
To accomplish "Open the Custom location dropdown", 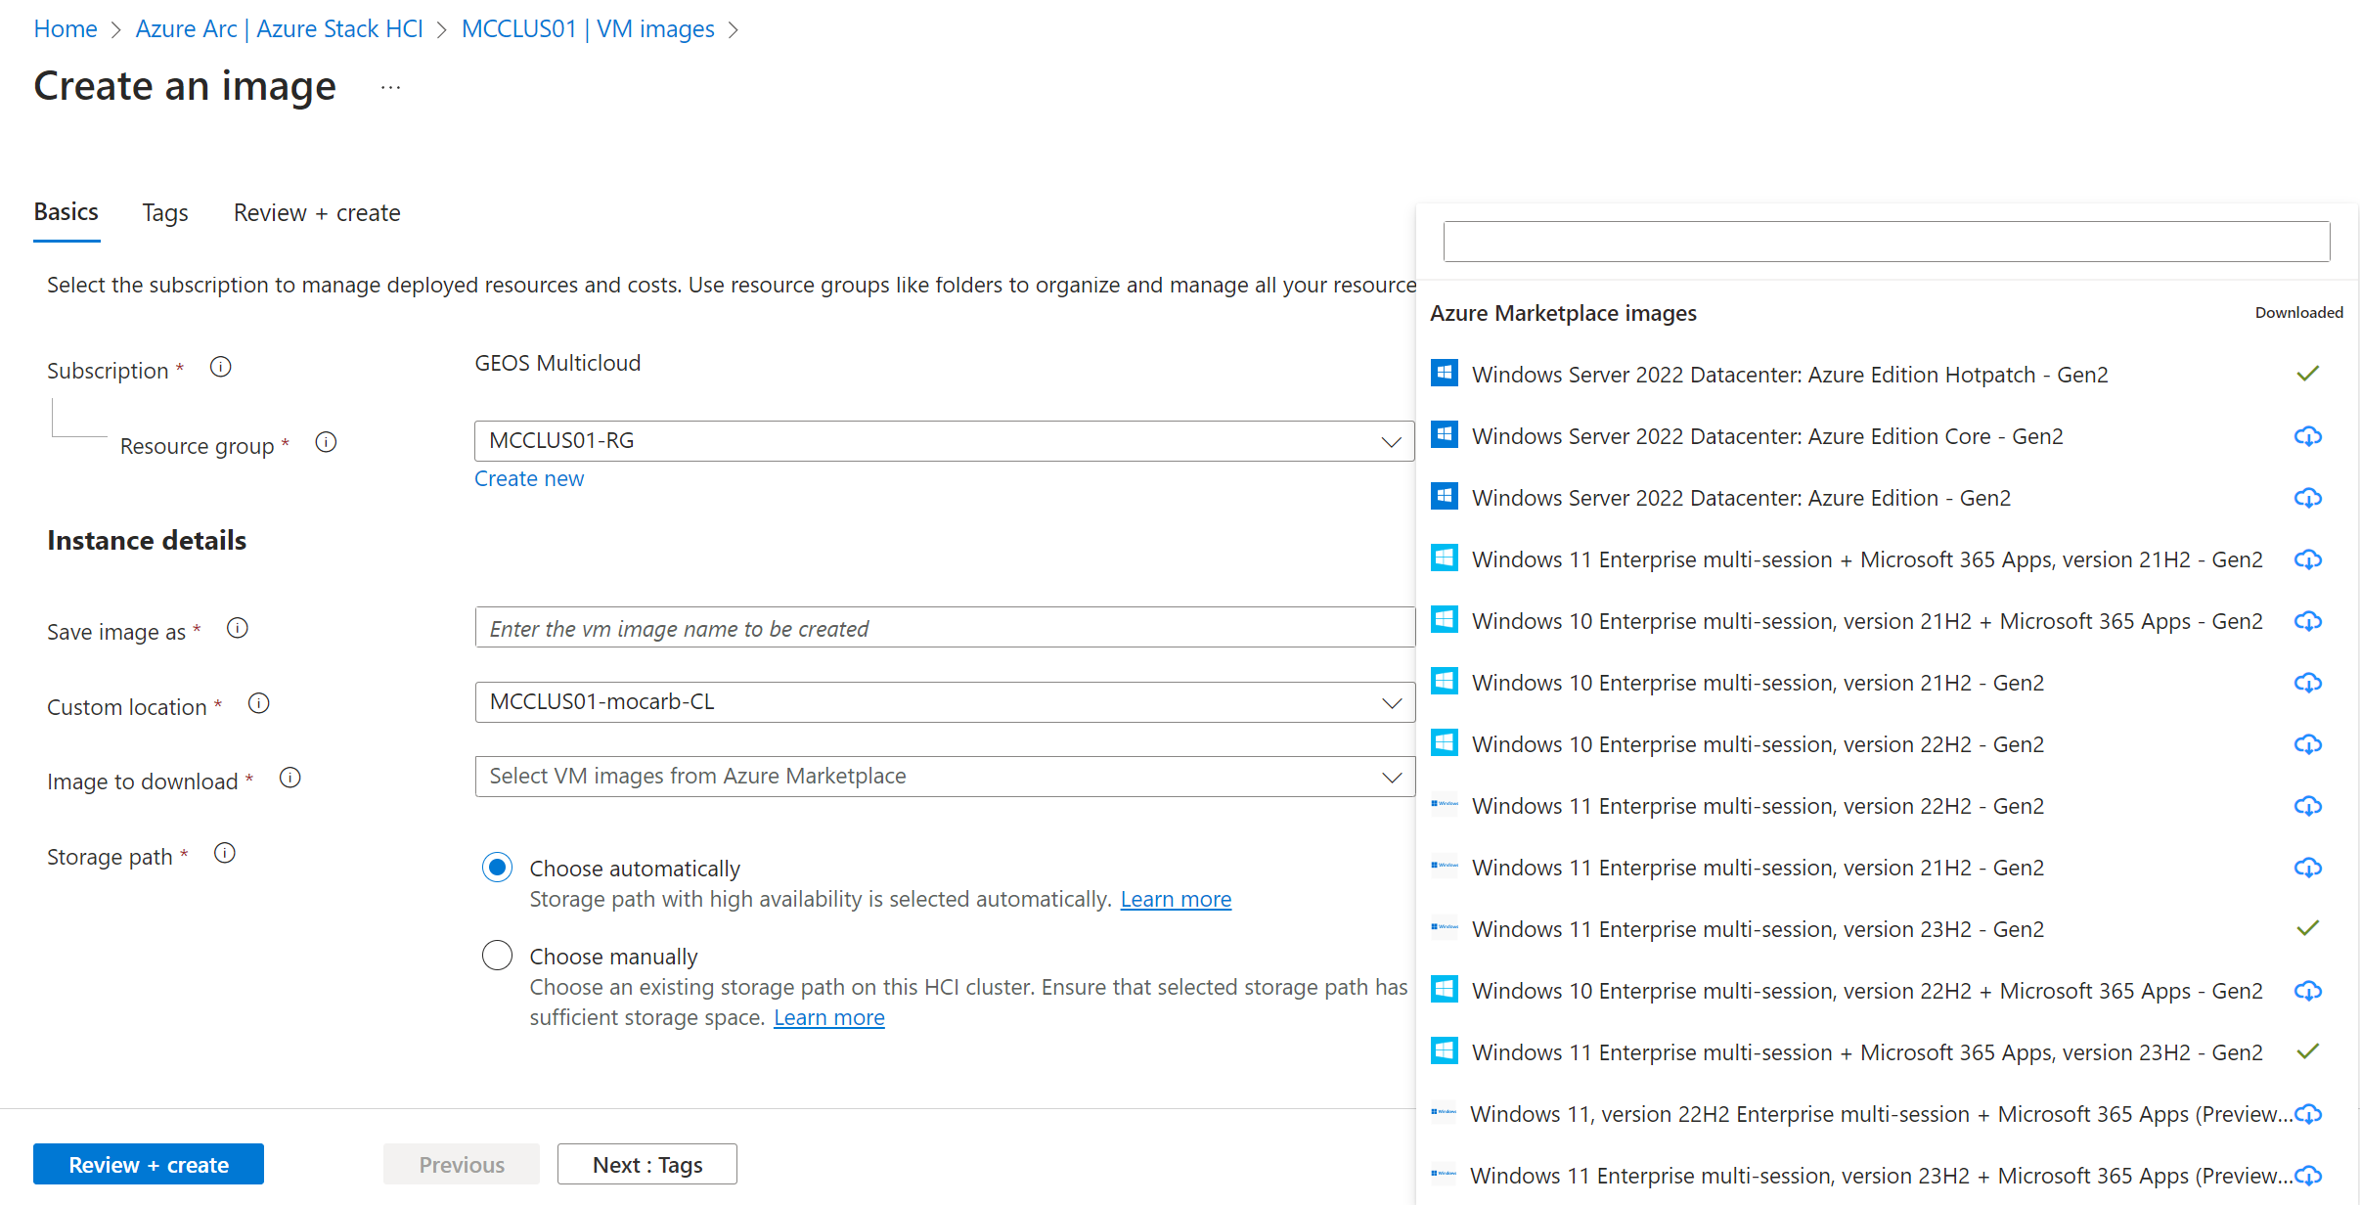I will pyautogui.click(x=1390, y=701).
